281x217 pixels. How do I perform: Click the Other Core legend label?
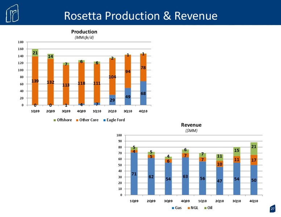(x=89, y=120)
